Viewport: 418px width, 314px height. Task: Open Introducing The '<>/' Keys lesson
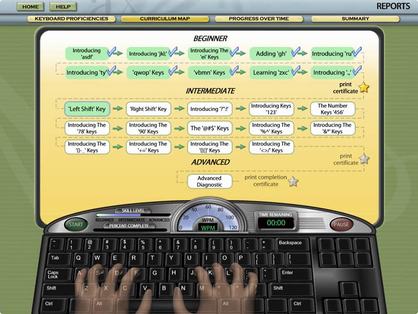pos(271,147)
